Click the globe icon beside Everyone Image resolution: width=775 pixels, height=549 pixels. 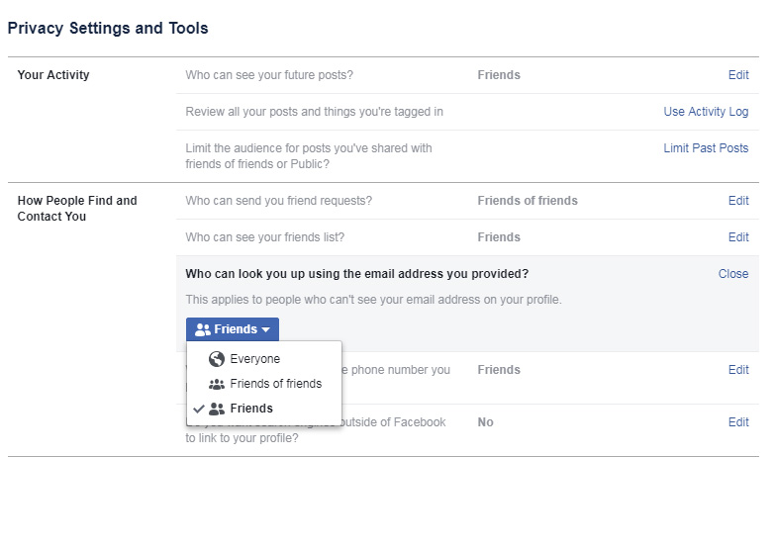click(x=217, y=359)
